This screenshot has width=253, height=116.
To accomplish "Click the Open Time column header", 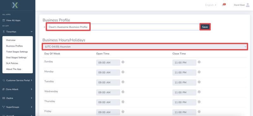I will point(103,54).
